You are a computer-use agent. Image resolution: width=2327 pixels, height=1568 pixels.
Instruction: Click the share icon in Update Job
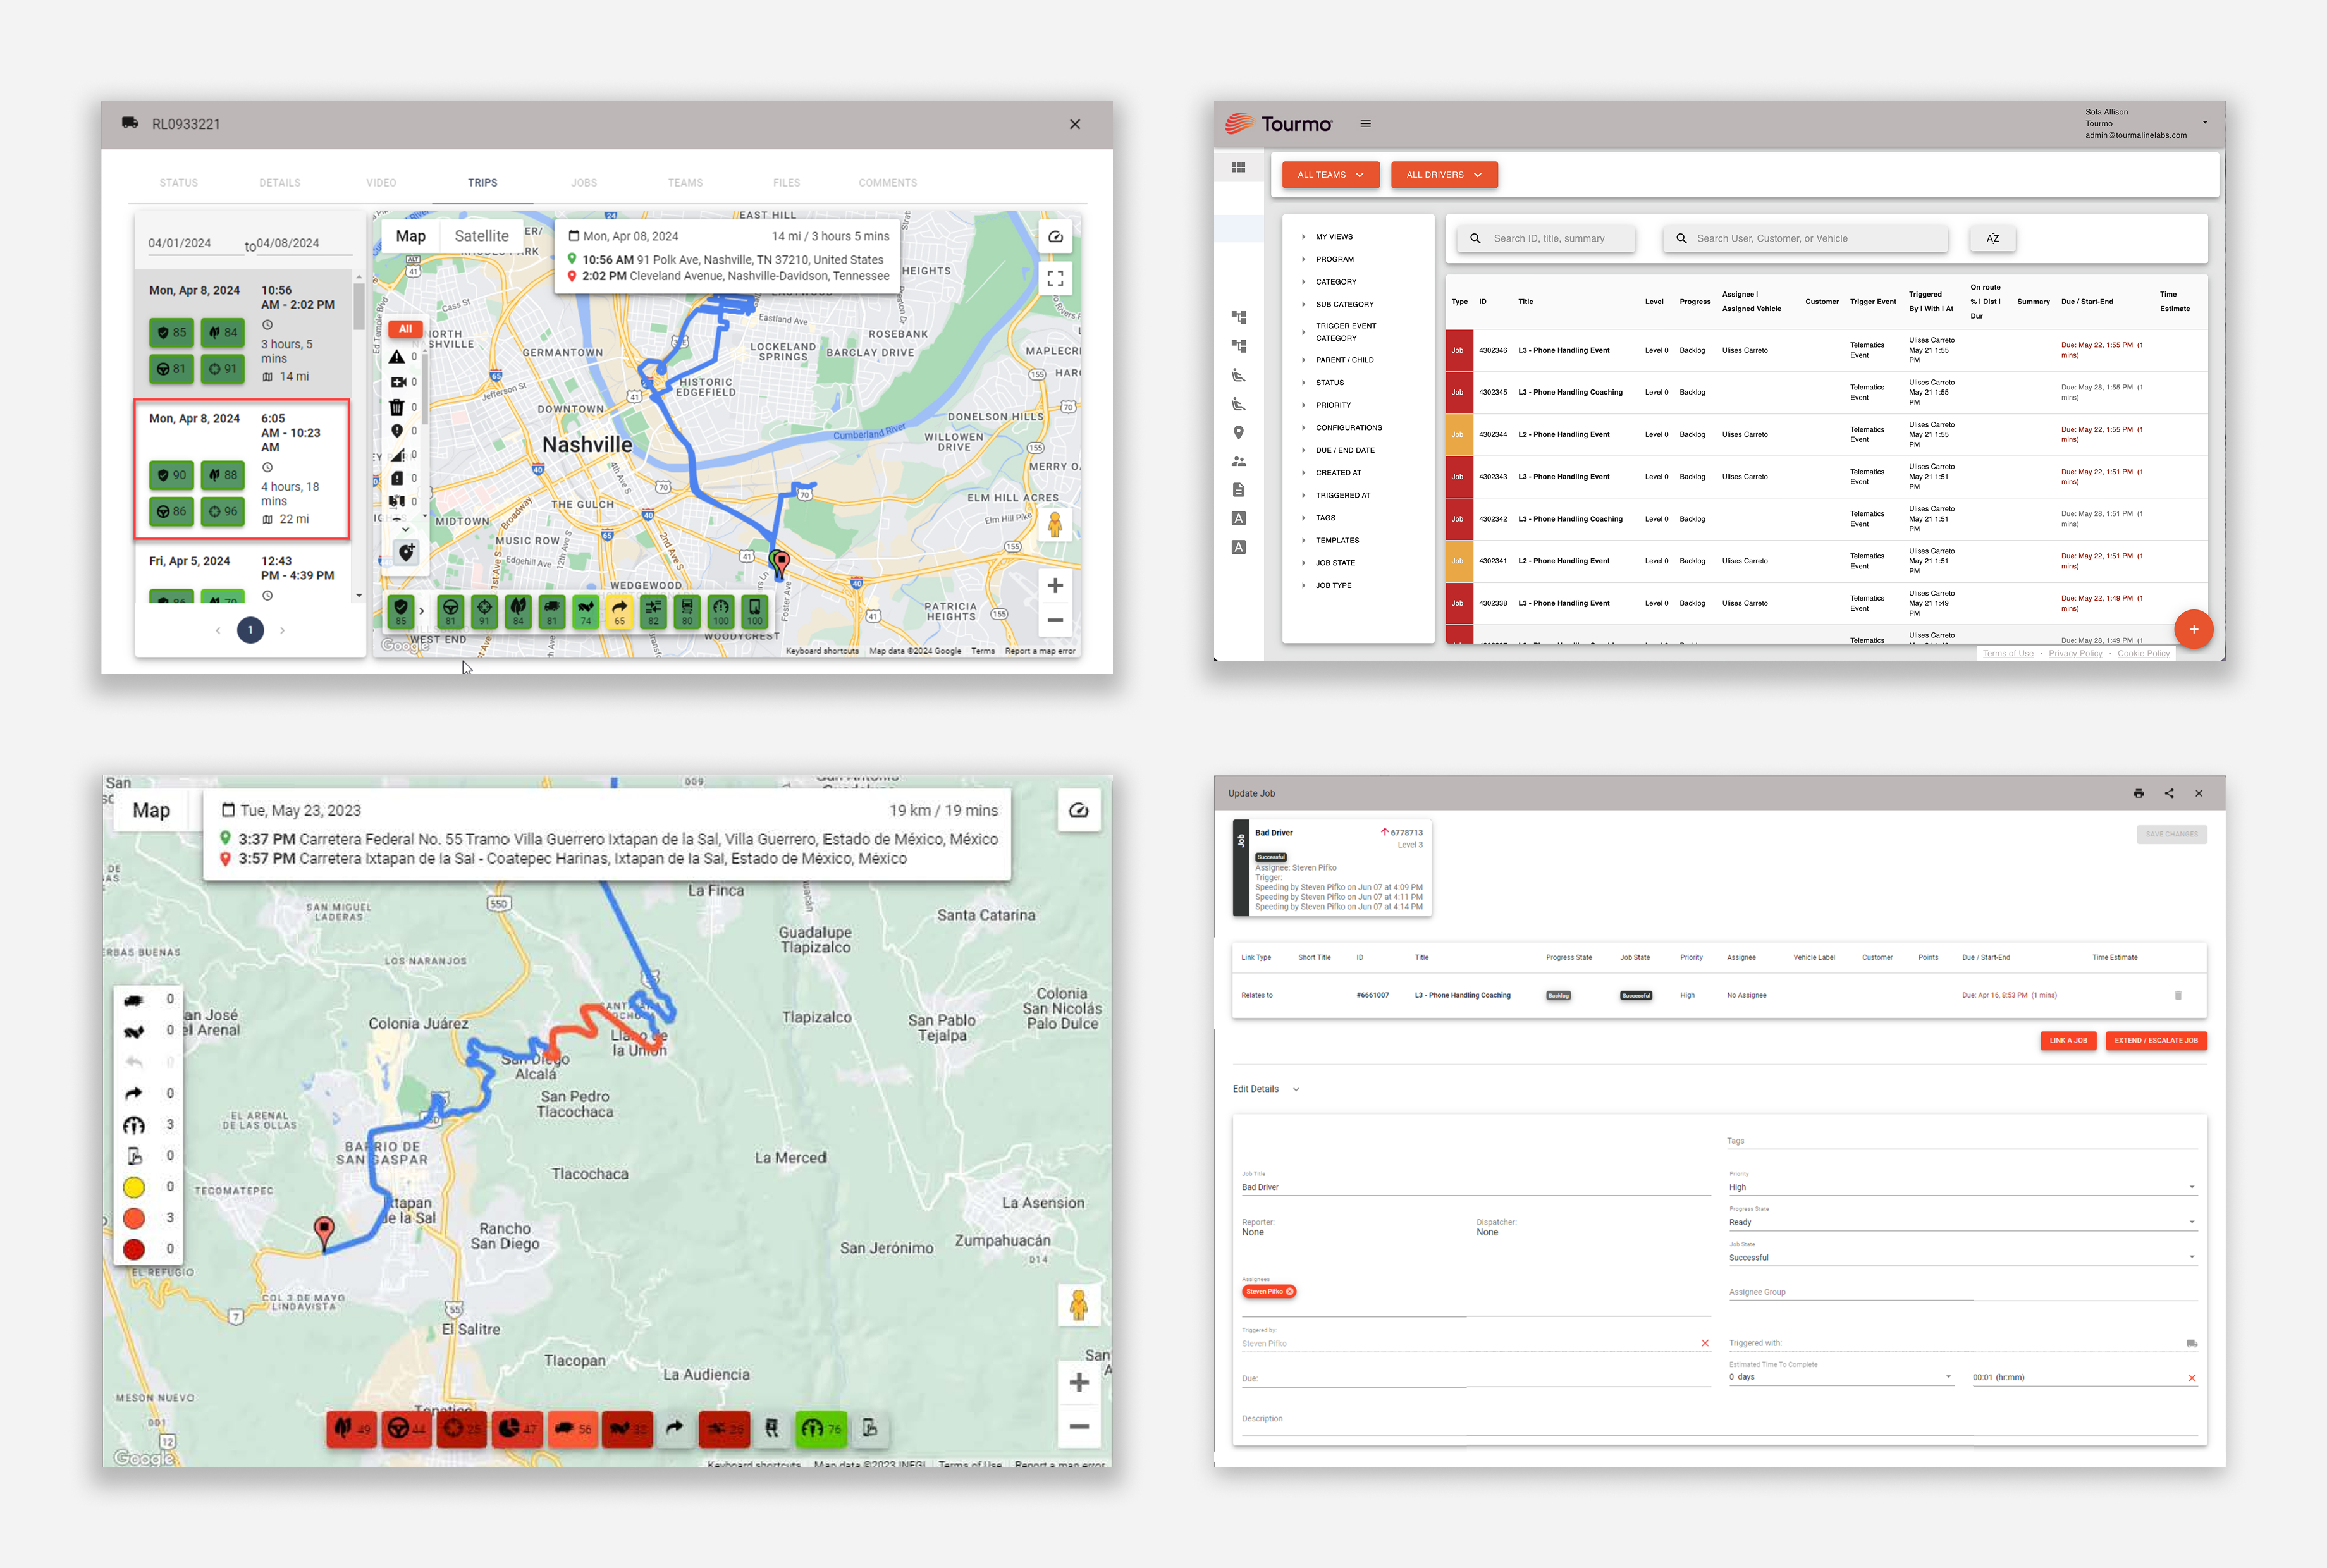click(2169, 793)
